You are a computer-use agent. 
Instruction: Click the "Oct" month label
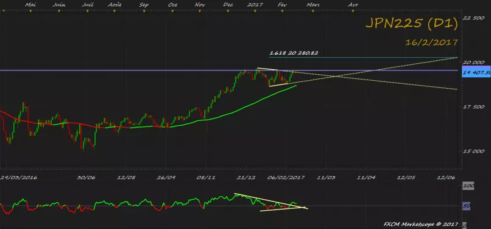click(x=172, y=5)
